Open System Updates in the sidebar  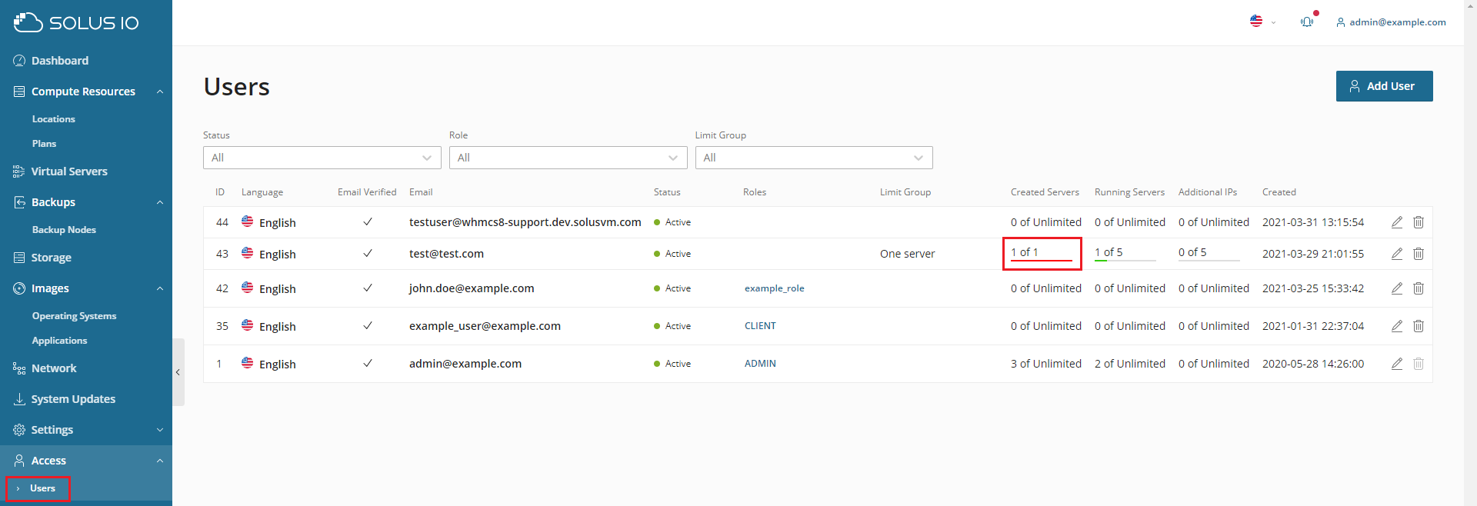click(73, 399)
